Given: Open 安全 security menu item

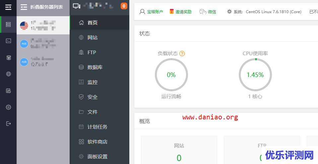Looking at the screenshot, I should click(99, 97).
